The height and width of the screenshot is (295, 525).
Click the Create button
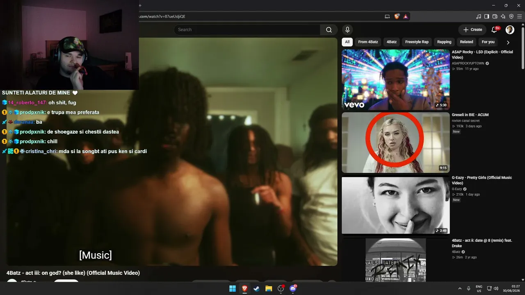click(472, 29)
